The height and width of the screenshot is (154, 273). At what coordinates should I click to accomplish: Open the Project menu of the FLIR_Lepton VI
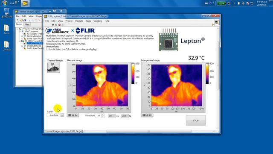pyautogui.click(x=69, y=21)
